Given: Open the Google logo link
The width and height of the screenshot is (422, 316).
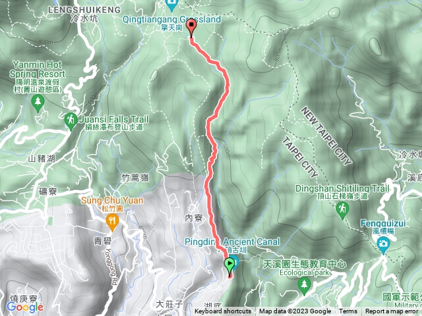Looking at the screenshot, I should click(25, 307).
